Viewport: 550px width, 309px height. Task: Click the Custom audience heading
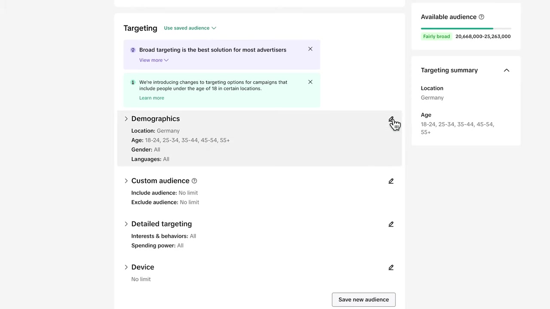pos(160,181)
